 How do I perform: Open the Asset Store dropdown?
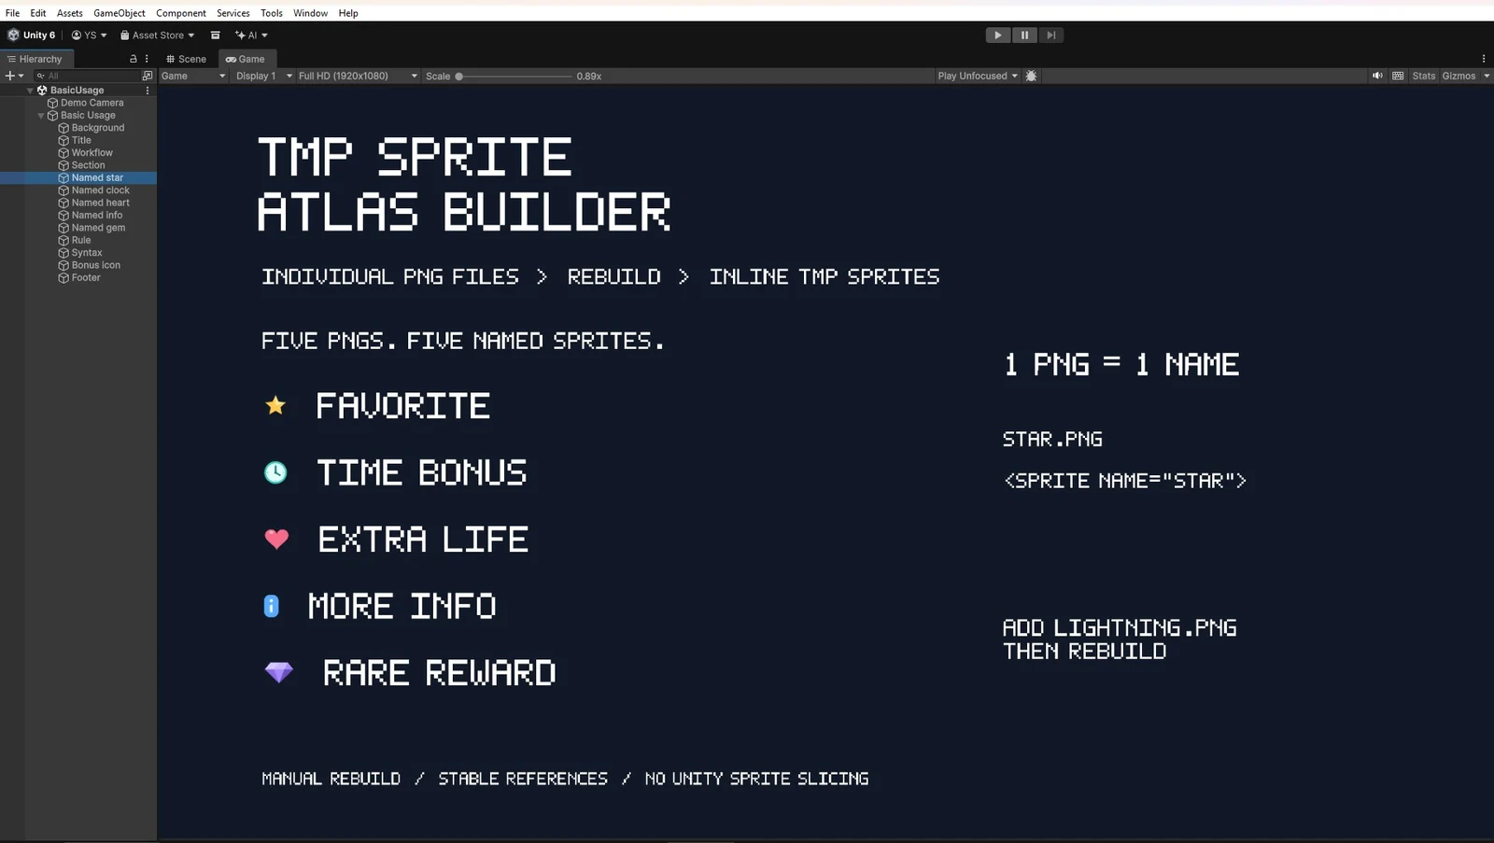point(157,35)
